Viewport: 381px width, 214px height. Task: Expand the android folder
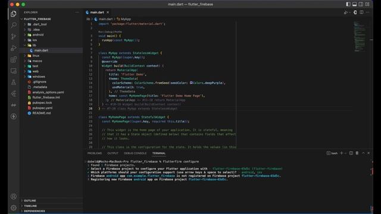click(x=38, y=34)
